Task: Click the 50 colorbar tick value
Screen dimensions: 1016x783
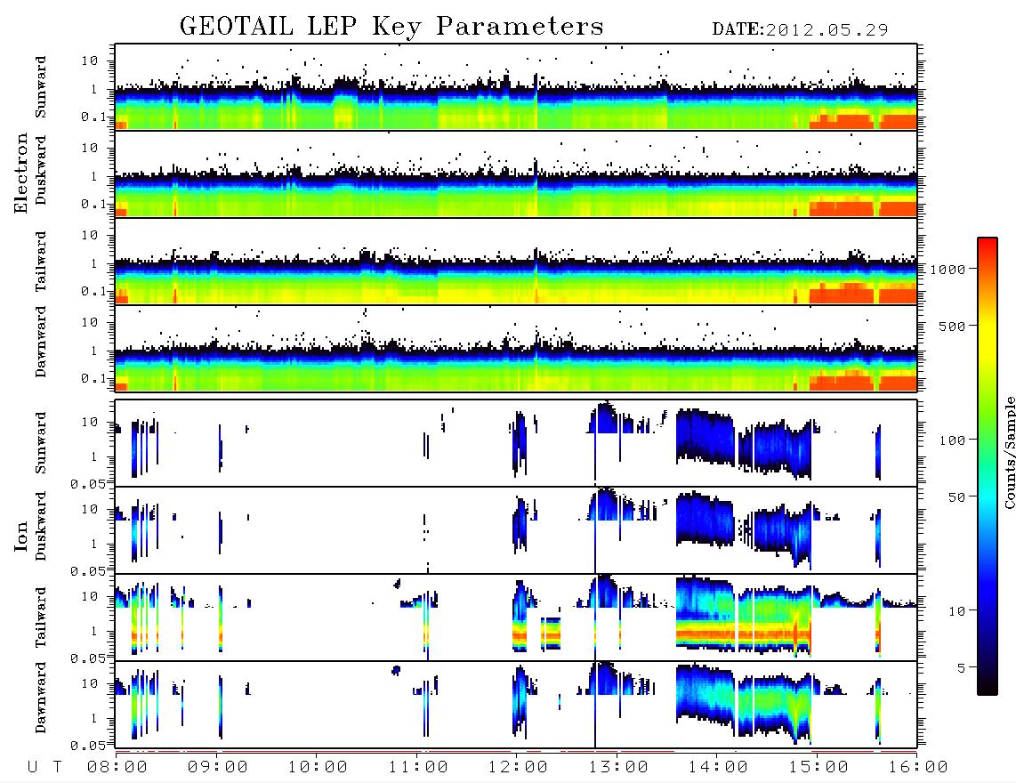Action: click(x=956, y=497)
